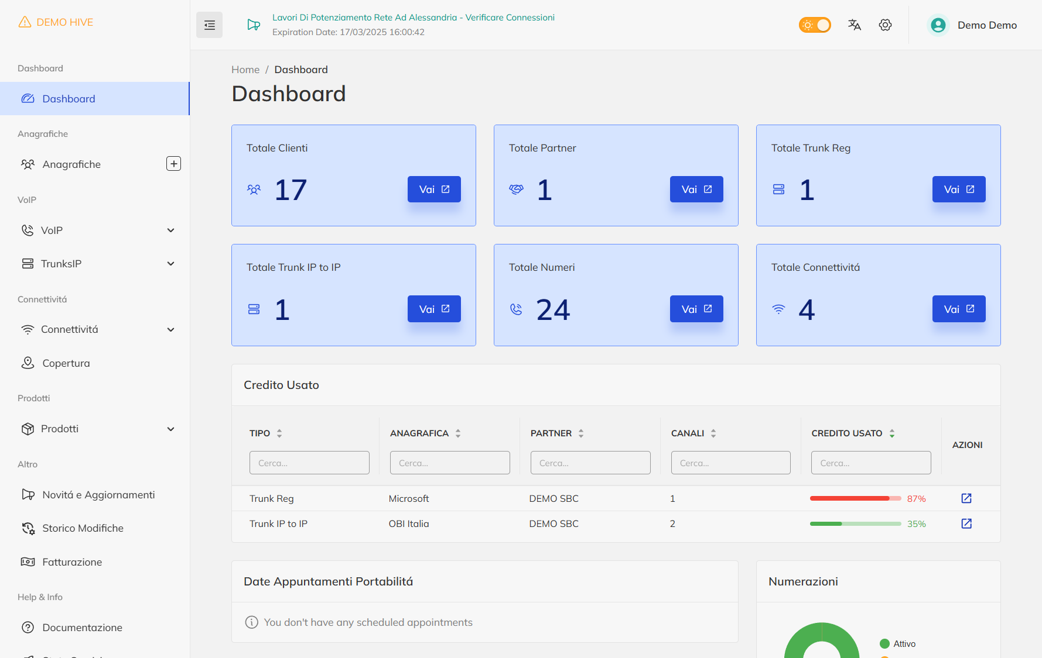Click the plus icon beside Anagrafiche
The height and width of the screenshot is (658, 1042).
point(173,164)
